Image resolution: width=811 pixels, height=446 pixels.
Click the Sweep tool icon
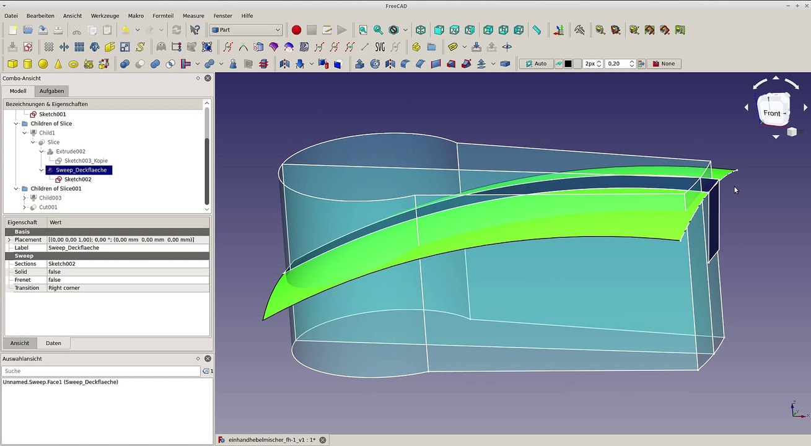(x=466, y=64)
